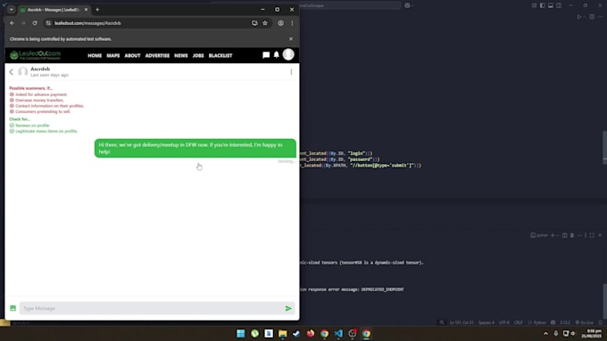
Task: Click the Chrome address bar URL
Action: [87, 23]
